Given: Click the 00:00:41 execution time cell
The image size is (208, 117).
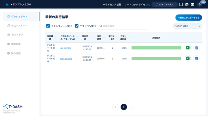Looking at the screenshot, I should pyautogui.click(x=100, y=48).
